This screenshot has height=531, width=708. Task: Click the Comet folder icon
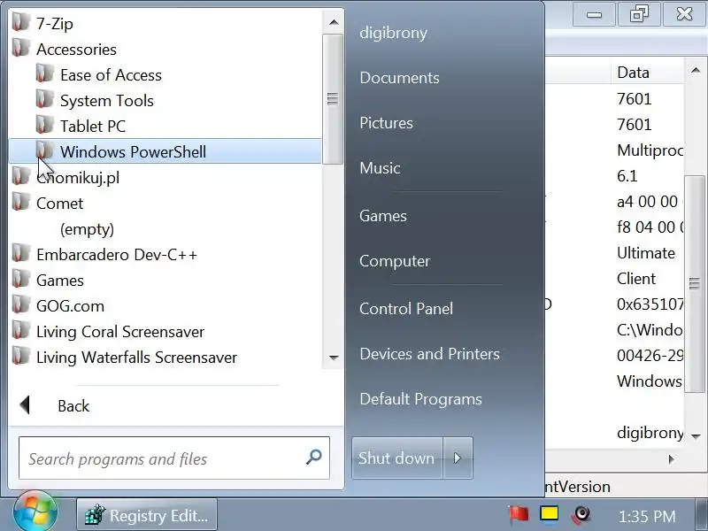(20, 203)
